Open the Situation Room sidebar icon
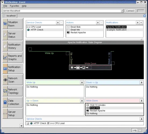Viewport: 148px width, 134px height. tap(5, 24)
